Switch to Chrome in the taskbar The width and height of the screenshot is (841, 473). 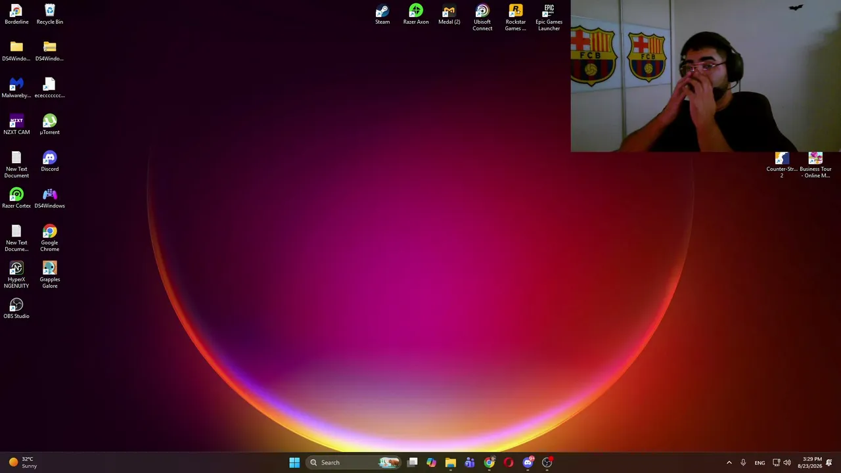[x=489, y=462]
